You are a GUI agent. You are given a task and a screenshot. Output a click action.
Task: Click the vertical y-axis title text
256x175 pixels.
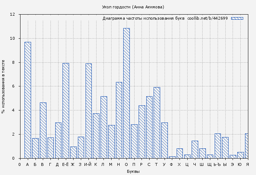coord(3,86)
